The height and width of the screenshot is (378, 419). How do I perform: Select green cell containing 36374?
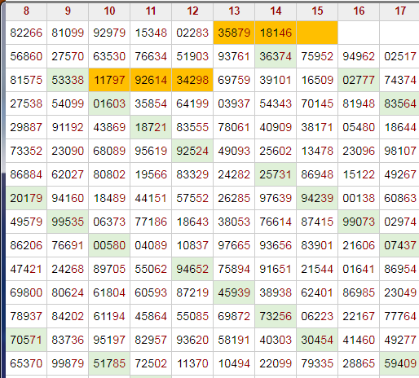tap(276, 56)
